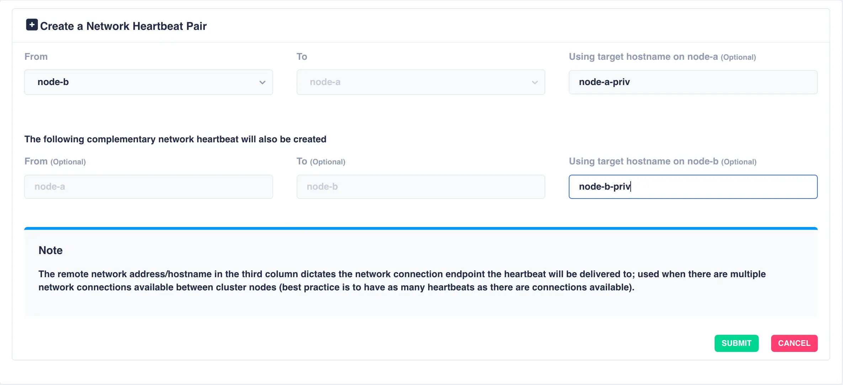Click the From (Optional) label
Screen dimensions: 843x385
55,162
